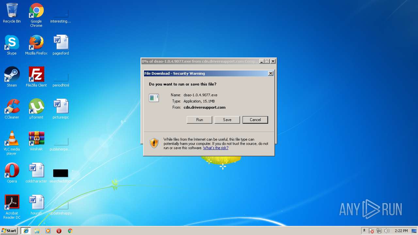Select the picturespc Word document

(61, 109)
